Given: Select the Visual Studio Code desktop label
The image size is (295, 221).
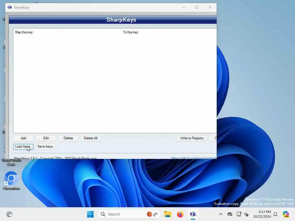Looking at the screenshot, I should (11, 162).
